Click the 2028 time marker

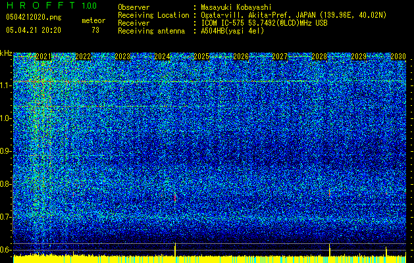pos(319,57)
